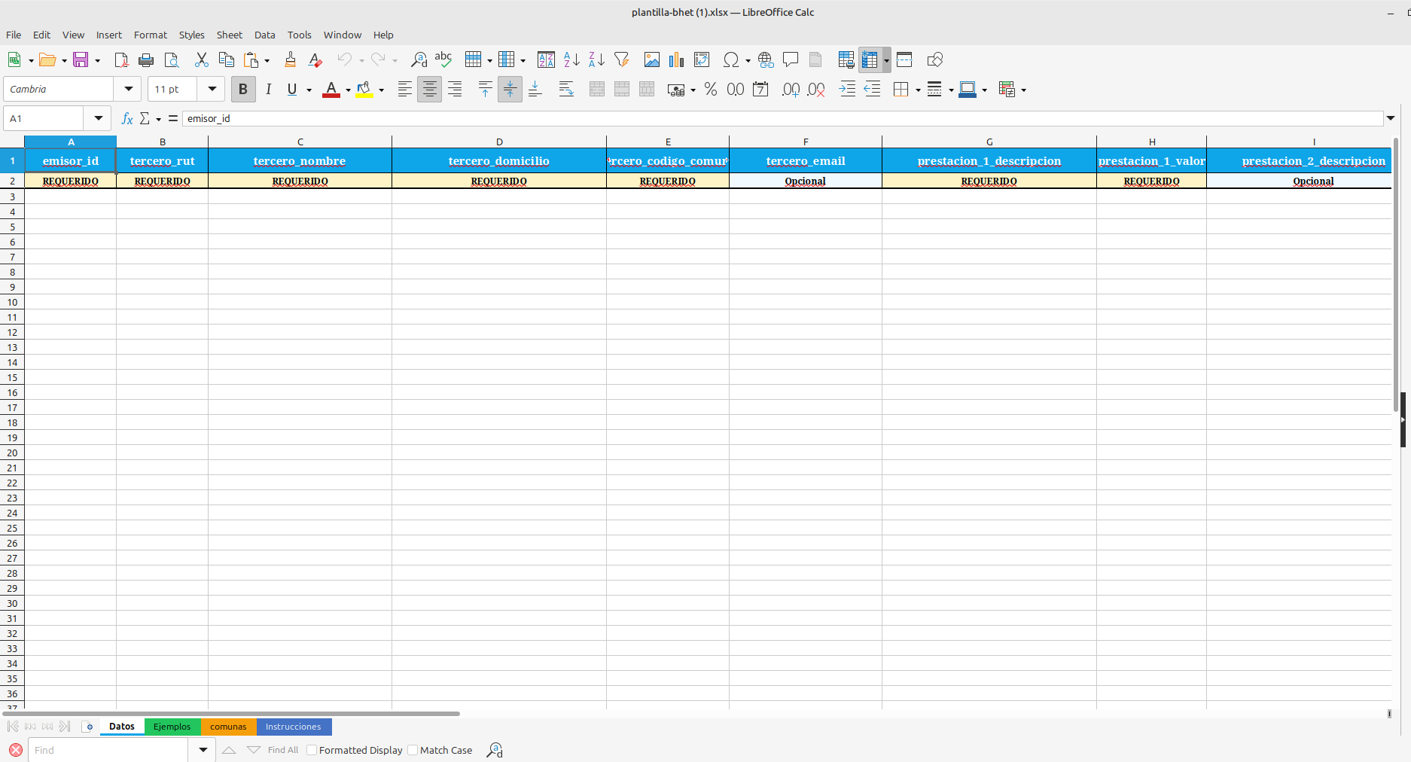Merge and center cells
Viewport: 1411px width, 762px height.
[x=596, y=89]
